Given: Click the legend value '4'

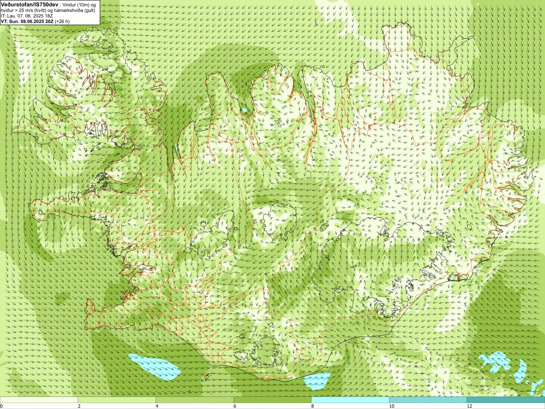Looking at the screenshot, I should coord(157,406).
